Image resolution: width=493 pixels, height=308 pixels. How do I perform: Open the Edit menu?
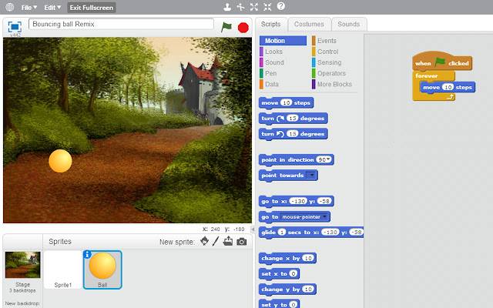(x=52, y=7)
